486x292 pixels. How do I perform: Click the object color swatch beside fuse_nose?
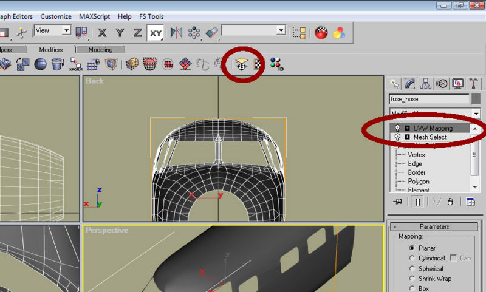476,99
